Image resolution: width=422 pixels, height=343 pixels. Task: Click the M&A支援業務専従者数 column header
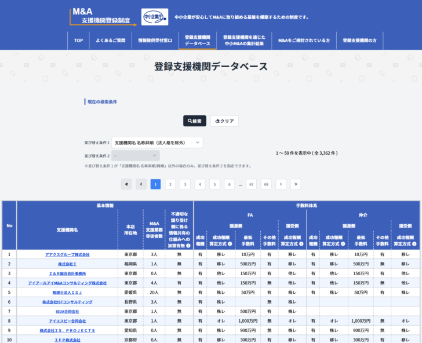[x=154, y=230]
